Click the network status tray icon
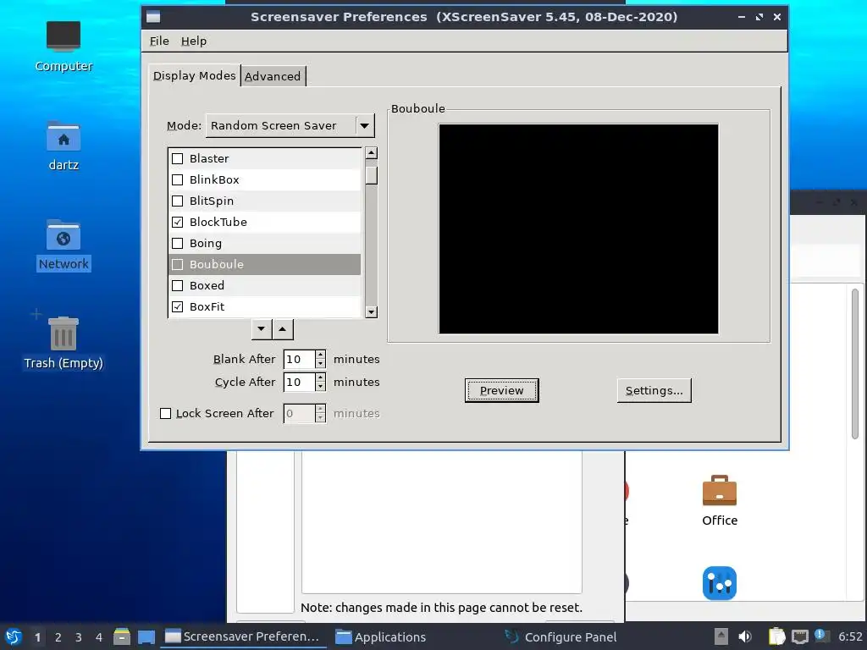 tap(799, 636)
